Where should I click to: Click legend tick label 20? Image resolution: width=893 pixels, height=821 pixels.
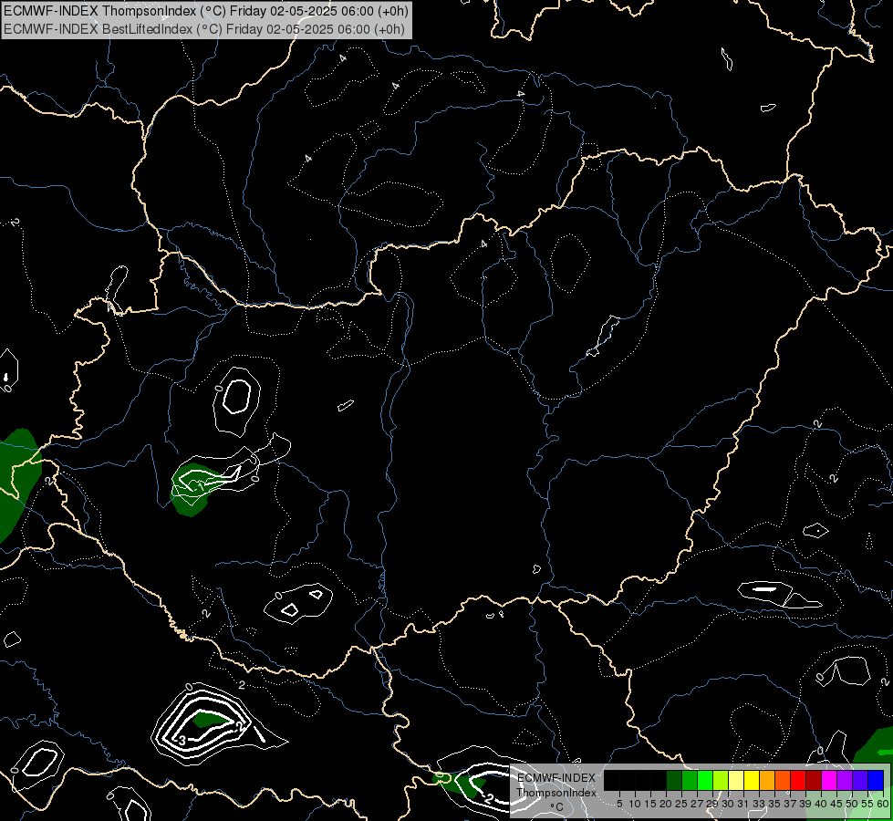coord(666,804)
